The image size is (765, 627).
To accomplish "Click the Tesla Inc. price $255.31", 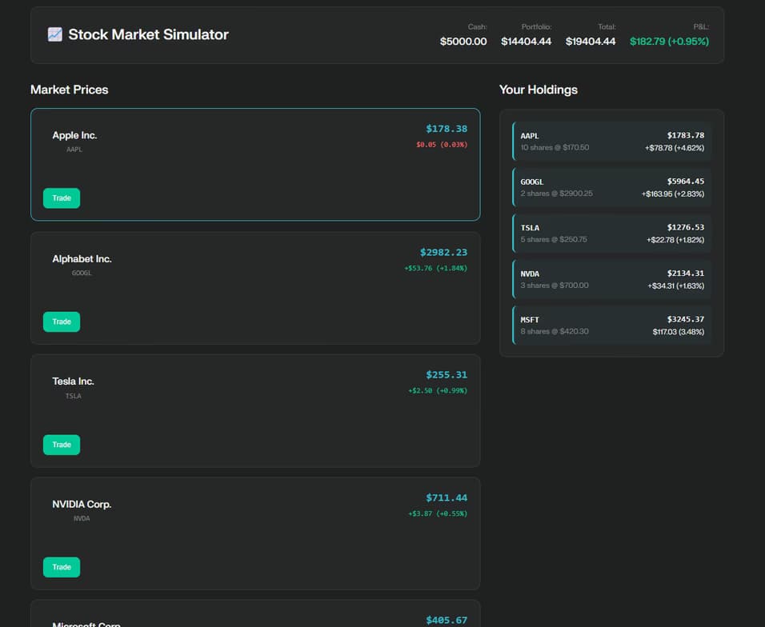I will point(446,374).
